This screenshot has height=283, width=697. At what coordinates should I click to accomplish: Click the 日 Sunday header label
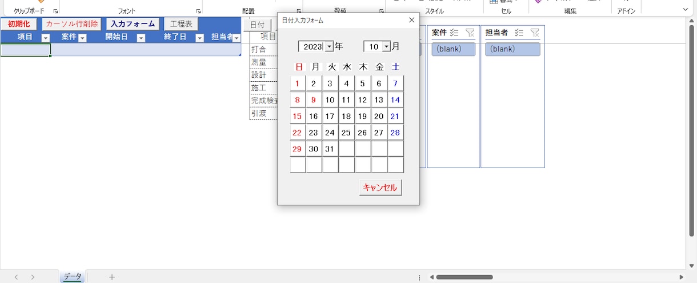299,67
